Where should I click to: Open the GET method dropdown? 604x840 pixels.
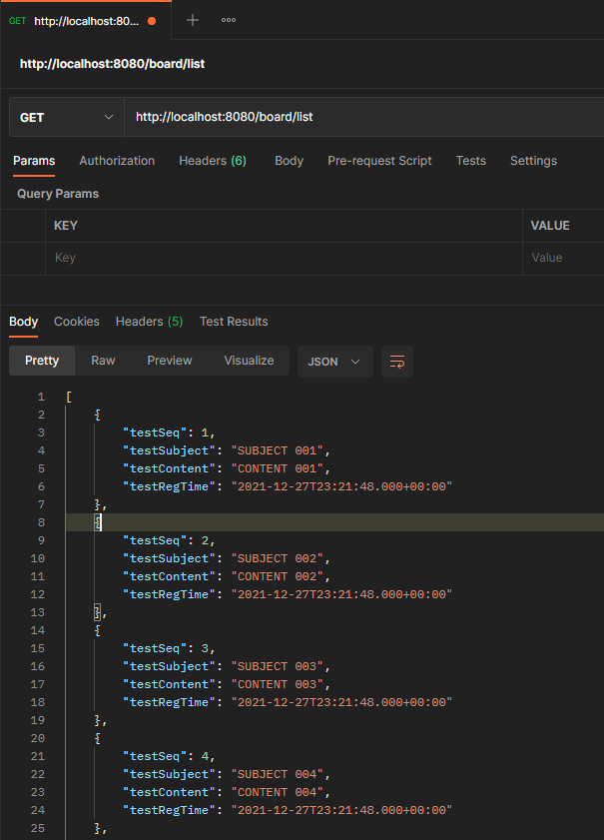pyautogui.click(x=66, y=117)
